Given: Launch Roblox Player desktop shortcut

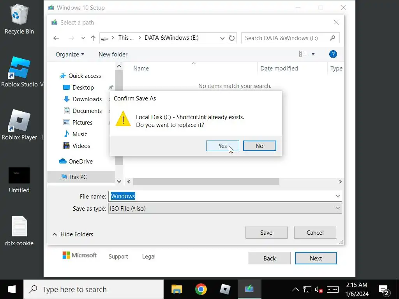Looking at the screenshot, I should (x=19, y=125).
